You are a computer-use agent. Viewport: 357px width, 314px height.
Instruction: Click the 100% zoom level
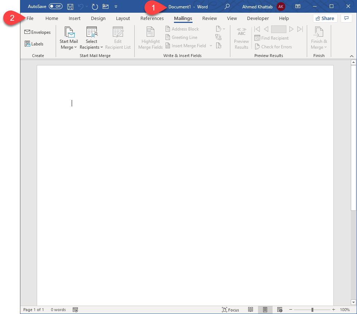point(345,310)
